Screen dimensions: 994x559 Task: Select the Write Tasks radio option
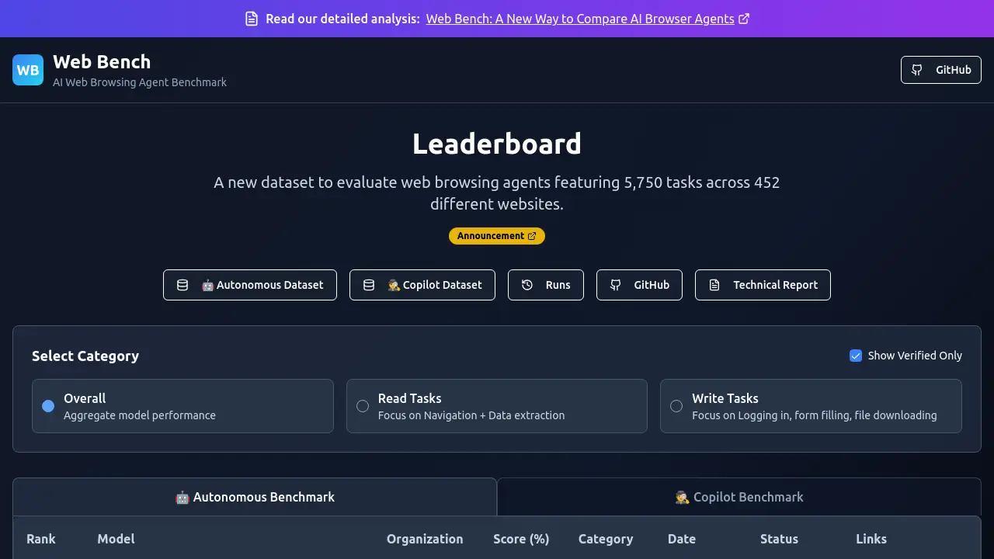(x=676, y=406)
